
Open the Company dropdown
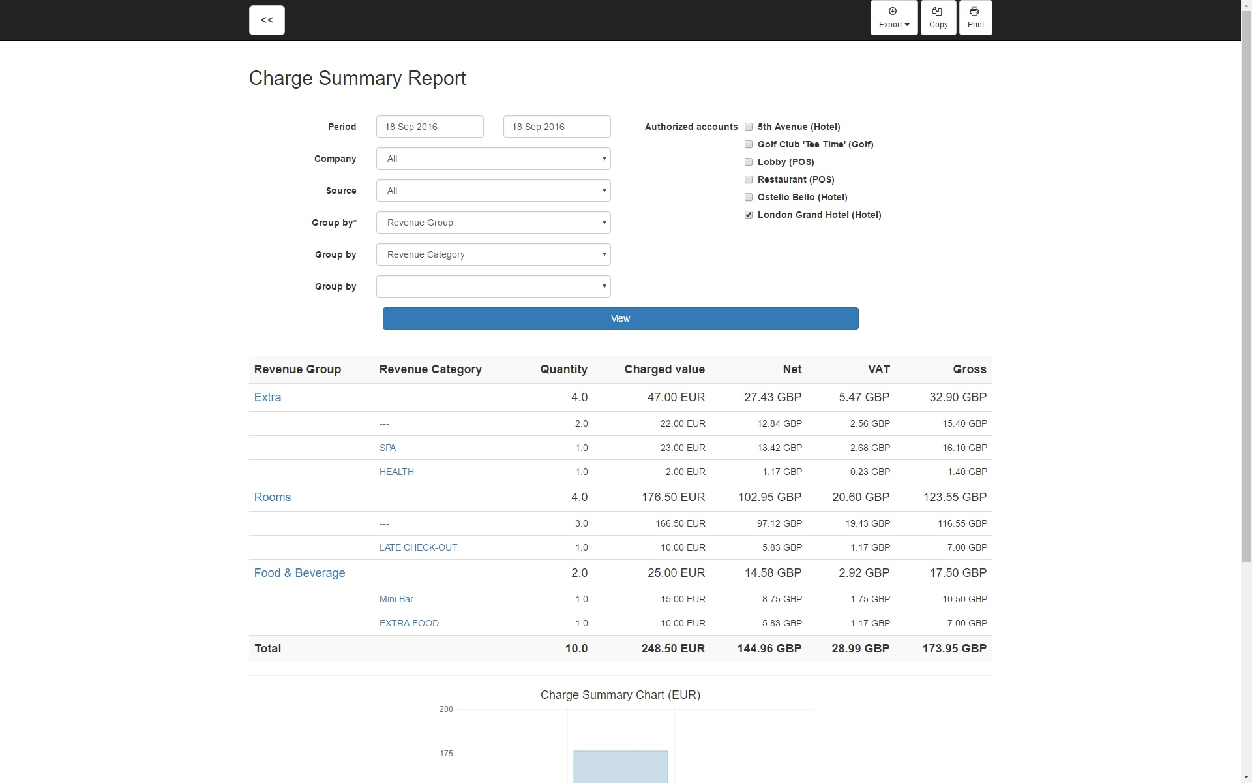(493, 159)
